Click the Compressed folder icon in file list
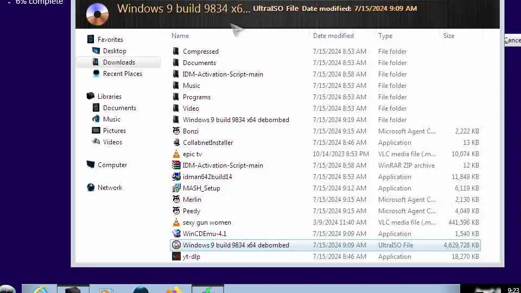 click(x=176, y=51)
